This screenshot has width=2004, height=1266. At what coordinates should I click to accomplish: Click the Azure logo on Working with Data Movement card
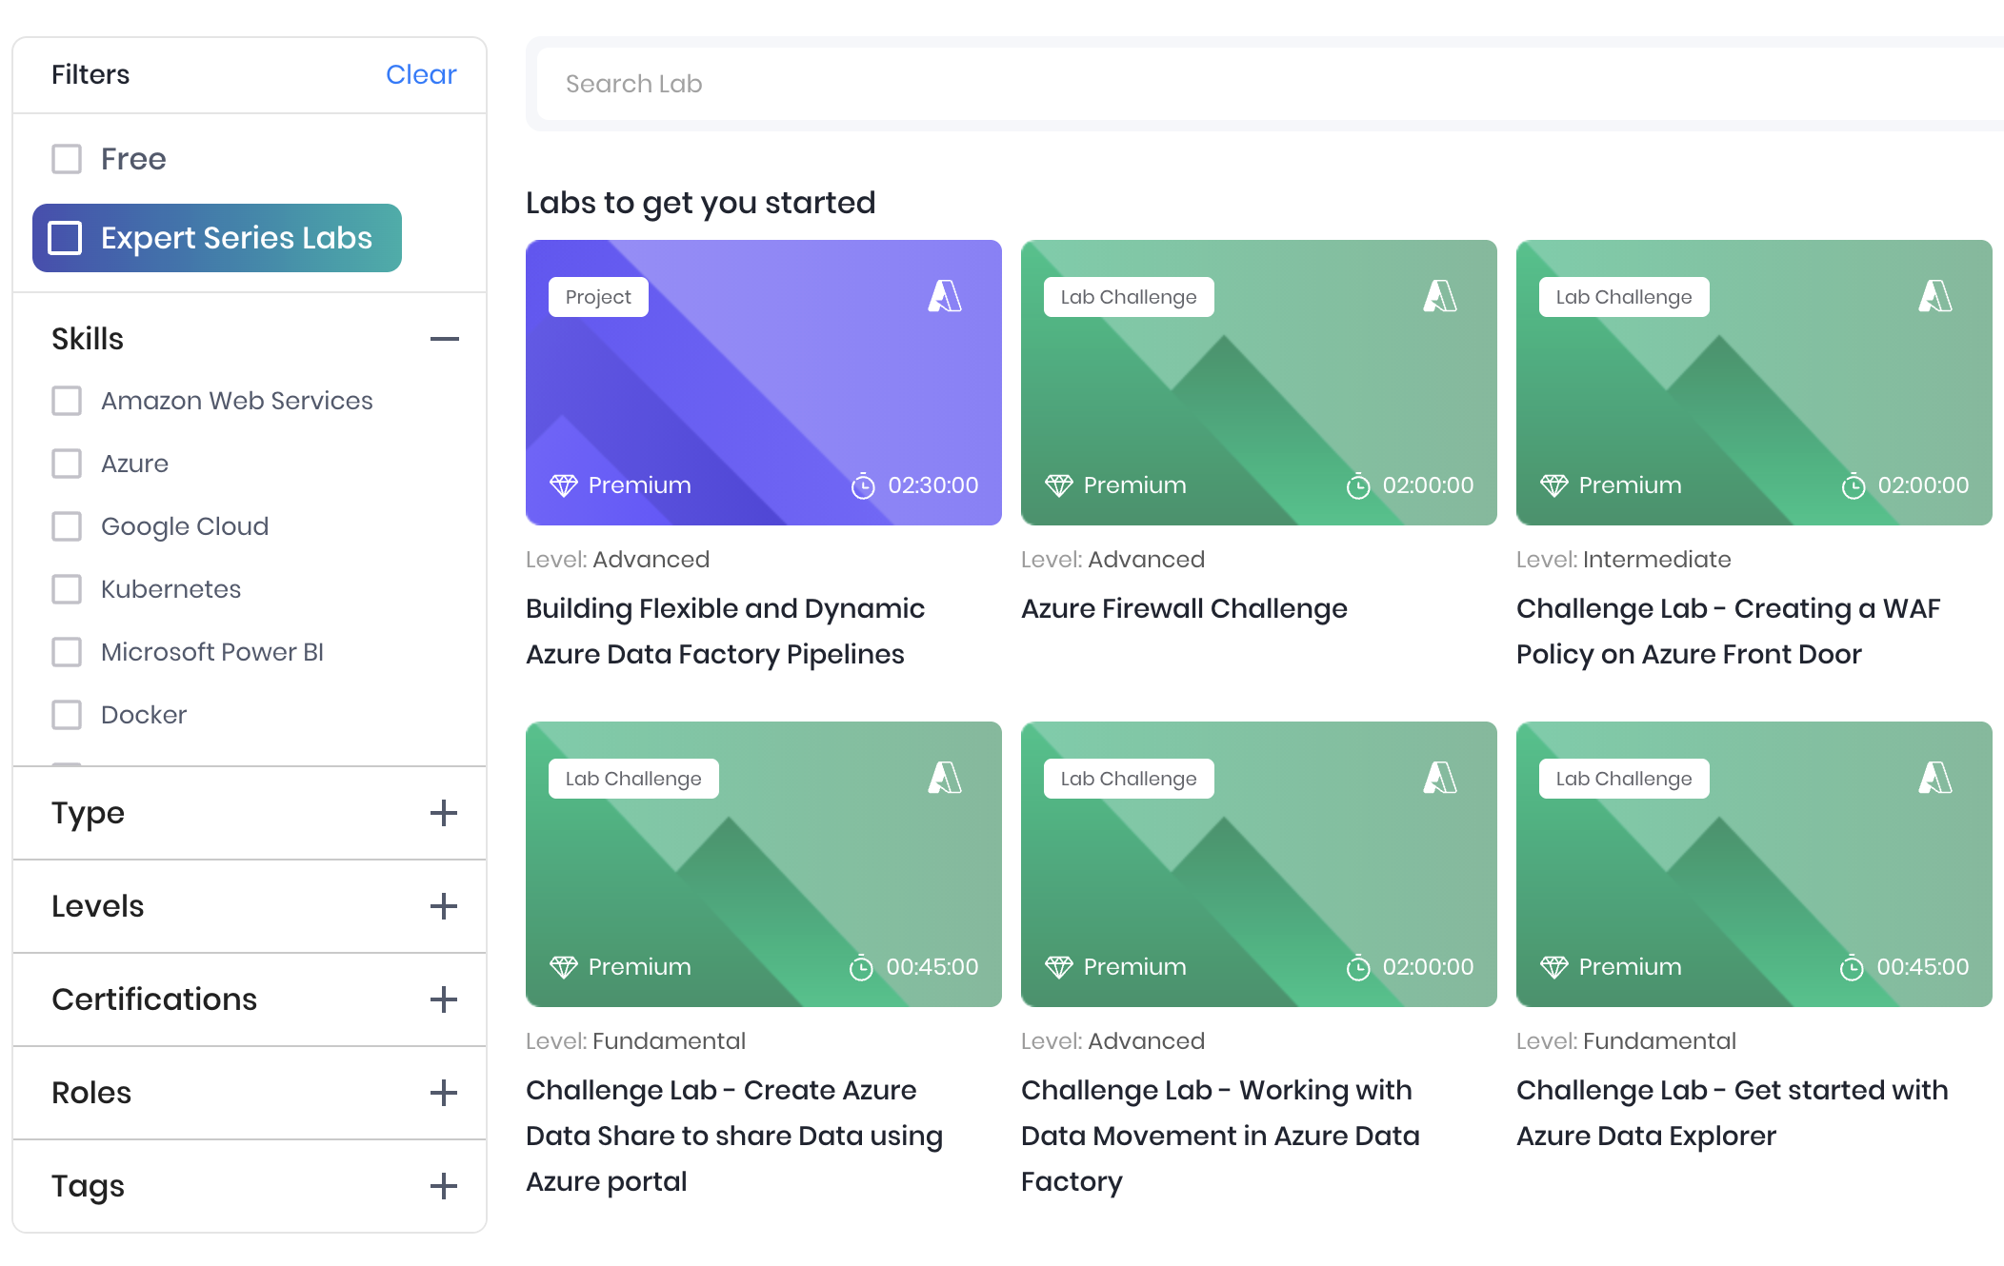[1440, 778]
